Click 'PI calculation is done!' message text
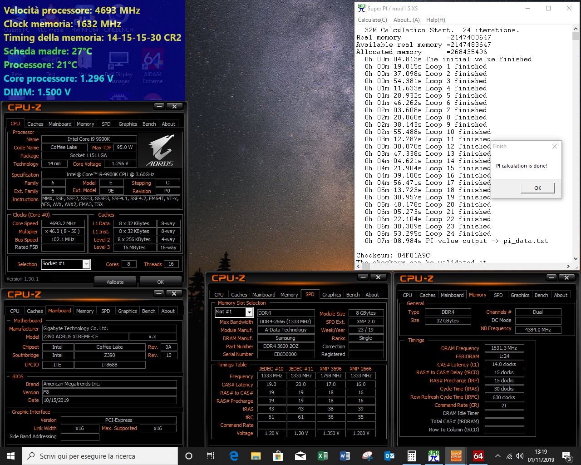Image resolution: width=581 pixels, height=465 pixels. pos(522,166)
